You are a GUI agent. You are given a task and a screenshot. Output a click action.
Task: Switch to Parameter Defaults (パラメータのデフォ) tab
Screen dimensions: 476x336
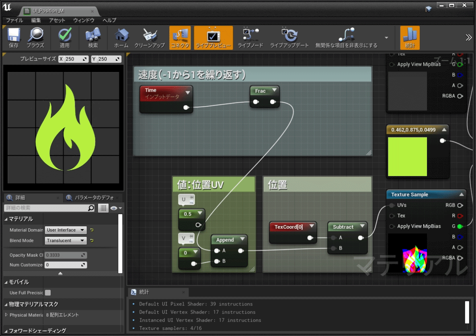pos(94,198)
